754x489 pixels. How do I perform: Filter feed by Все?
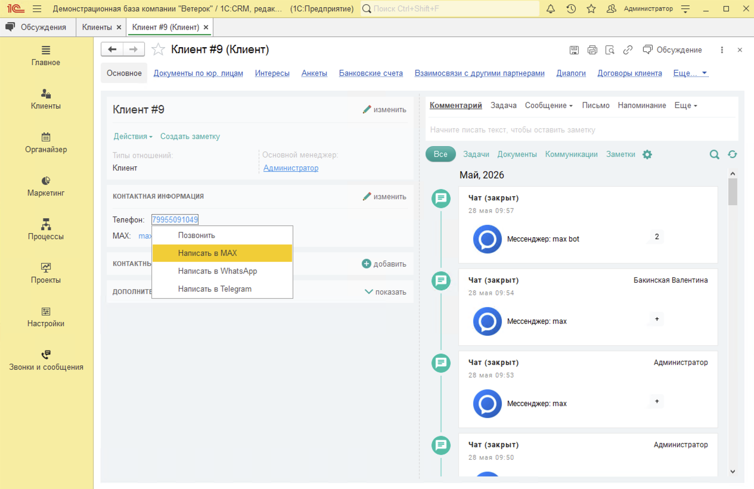[x=440, y=154]
